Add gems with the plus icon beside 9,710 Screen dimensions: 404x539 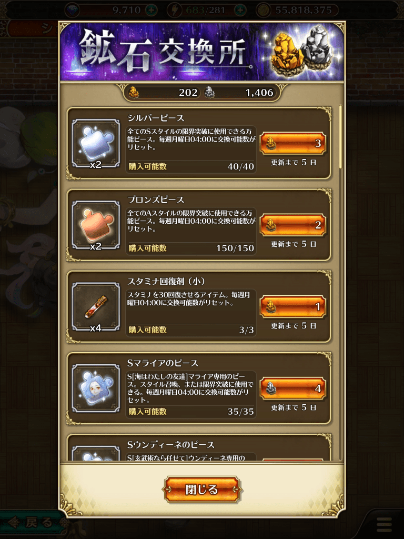tap(151, 10)
